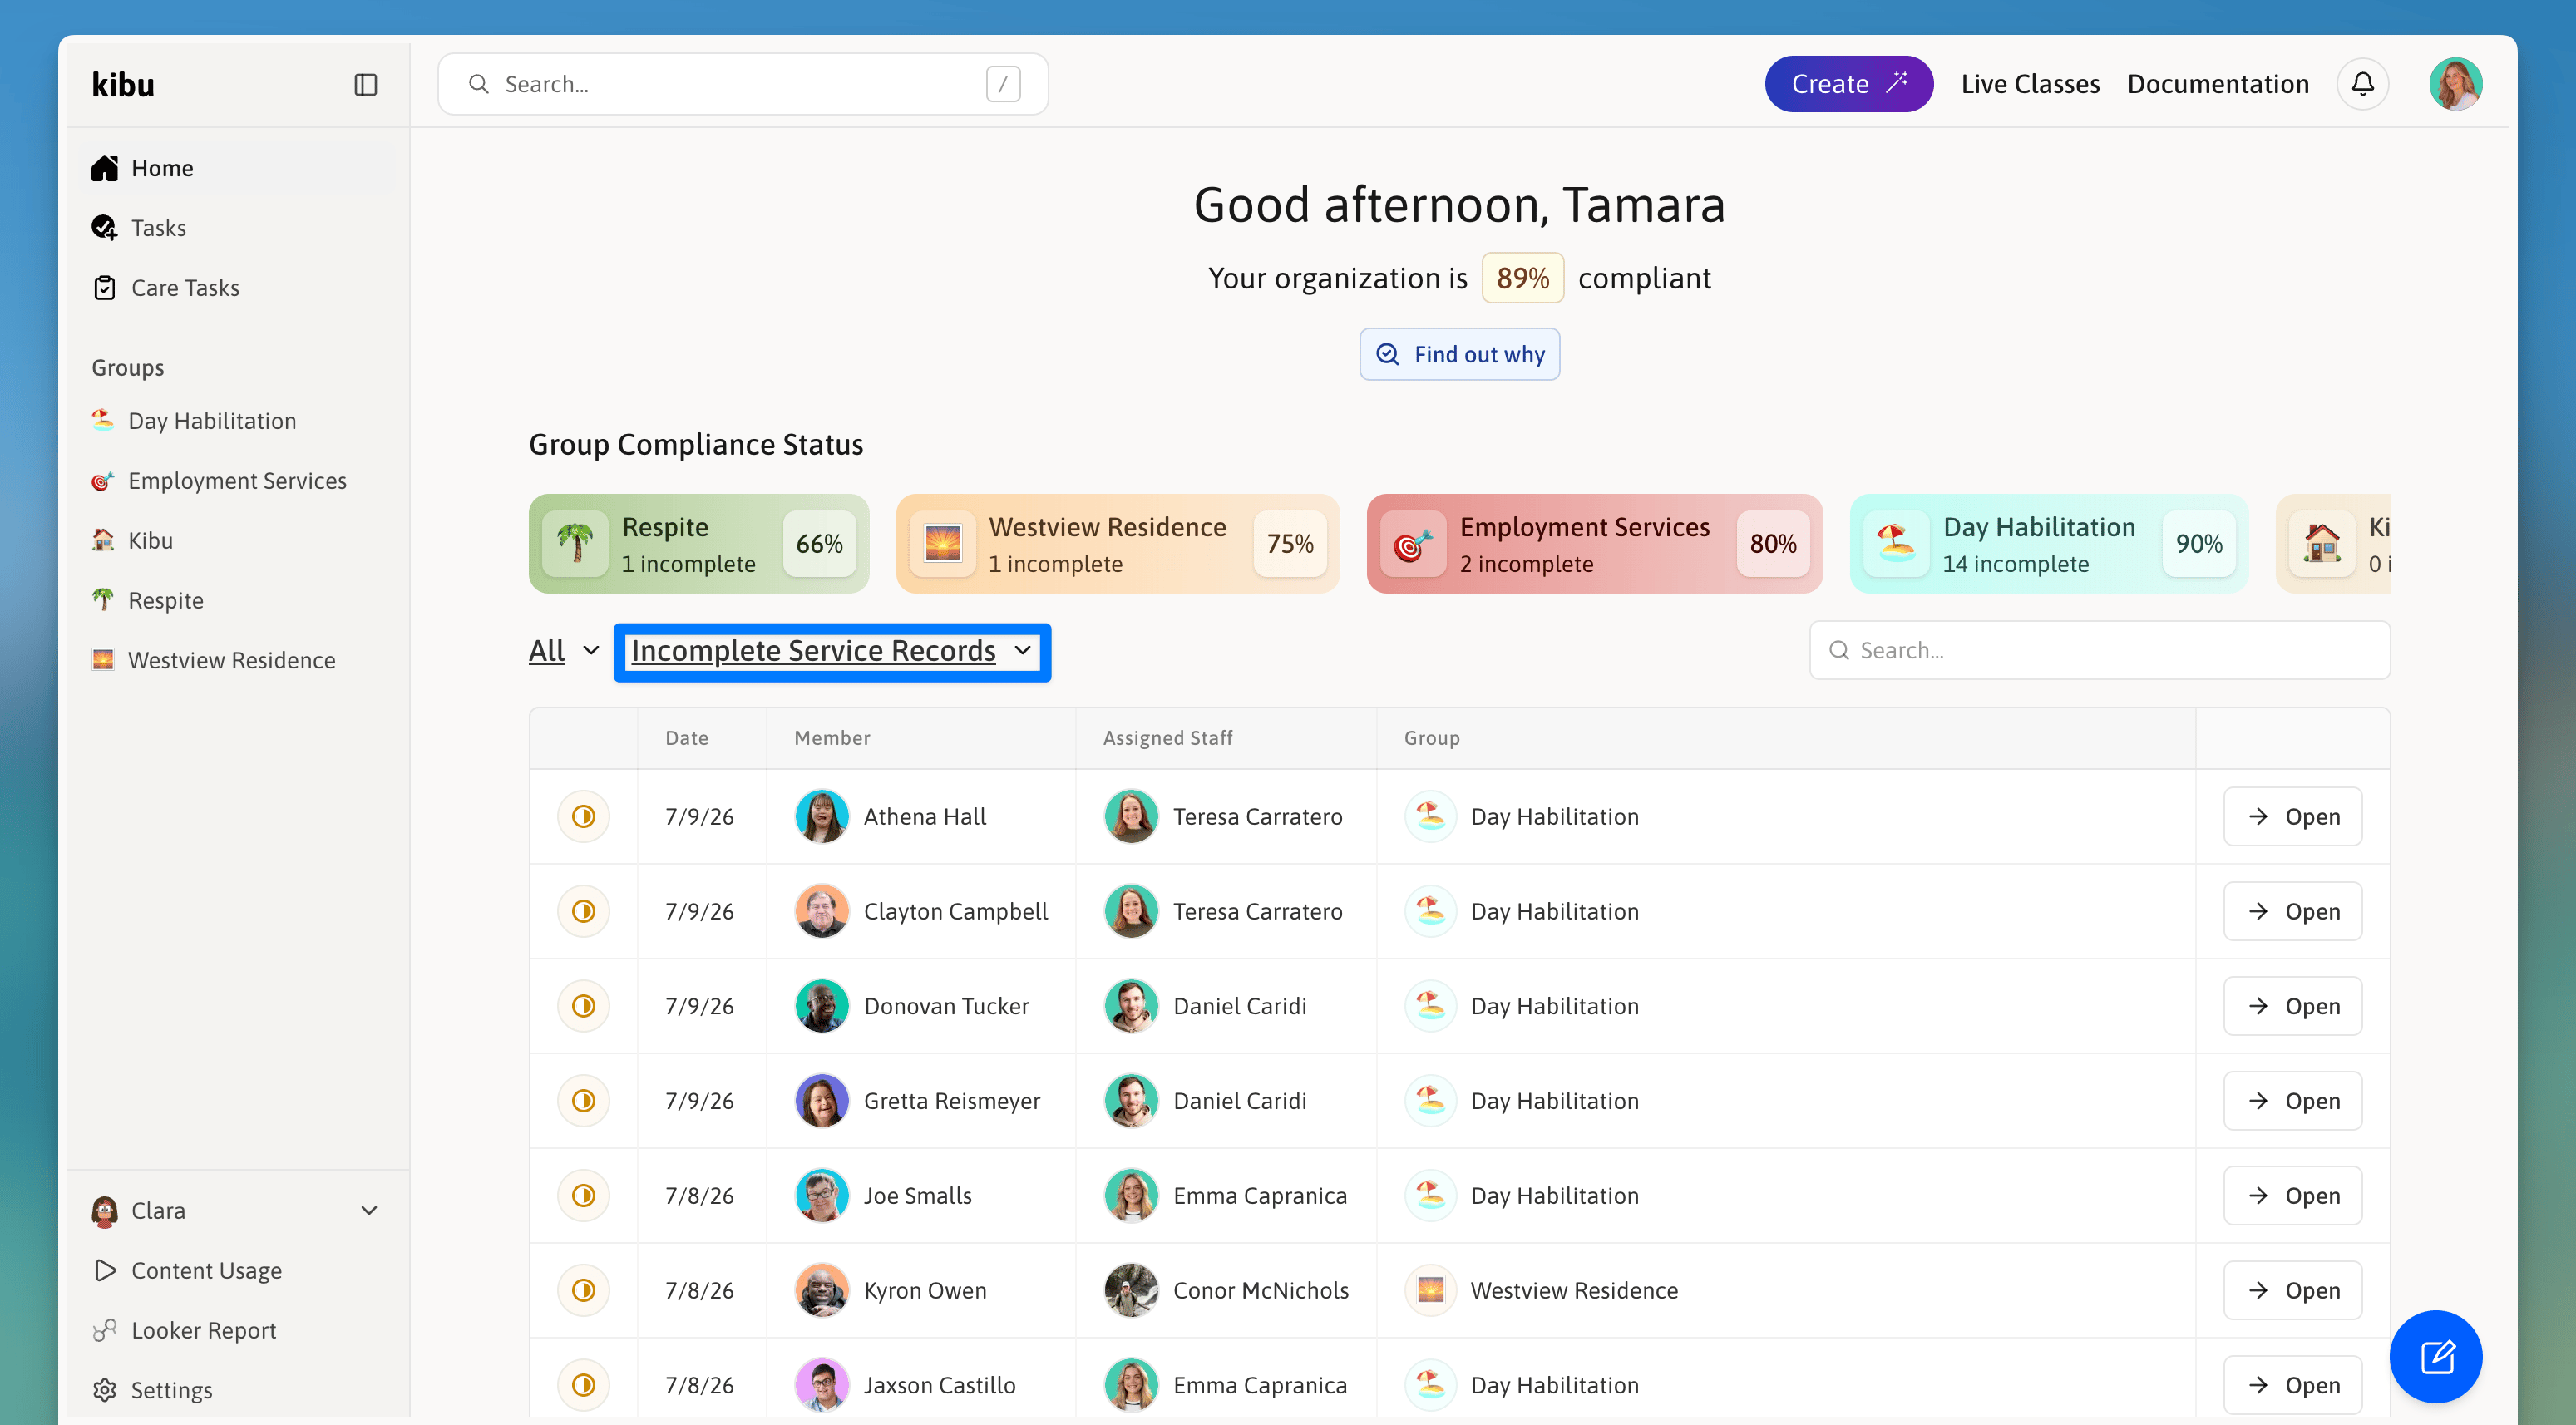Click status icon for Joe Smalls row
Image resolution: width=2576 pixels, height=1425 pixels.
(x=584, y=1195)
